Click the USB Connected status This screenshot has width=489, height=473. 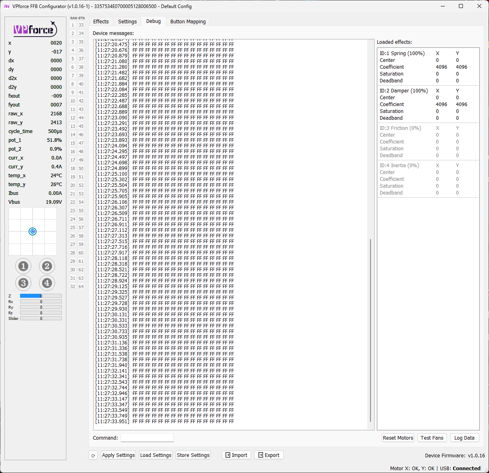click(x=460, y=469)
